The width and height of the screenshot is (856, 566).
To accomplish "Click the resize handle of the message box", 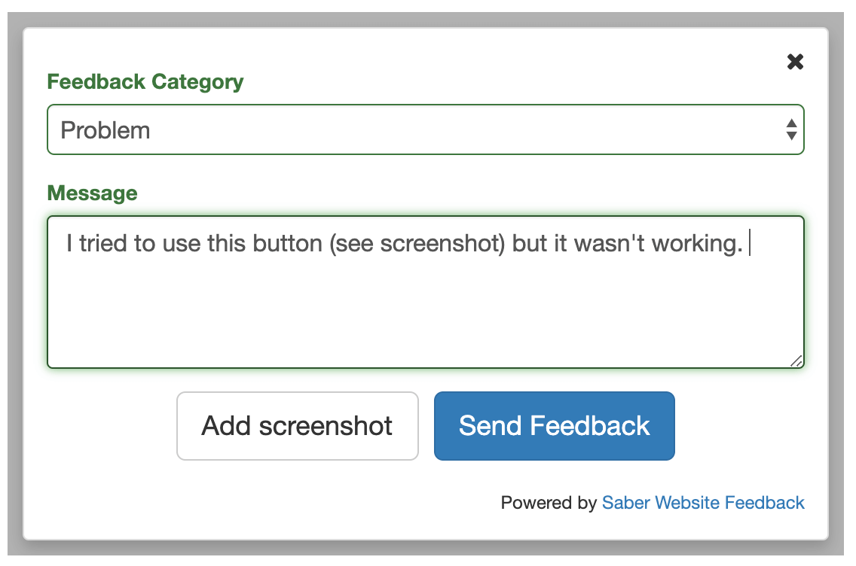I will 796,361.
